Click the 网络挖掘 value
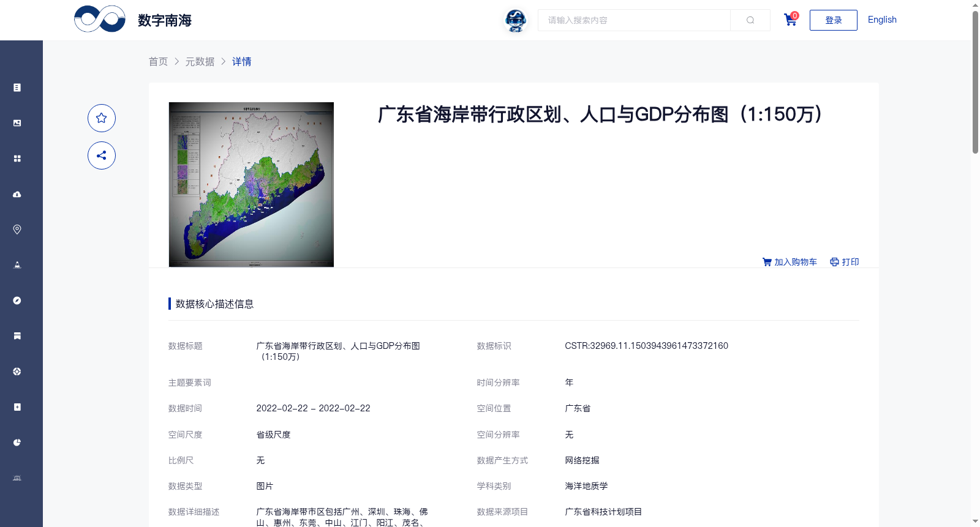980x527 pixels. 582,460
